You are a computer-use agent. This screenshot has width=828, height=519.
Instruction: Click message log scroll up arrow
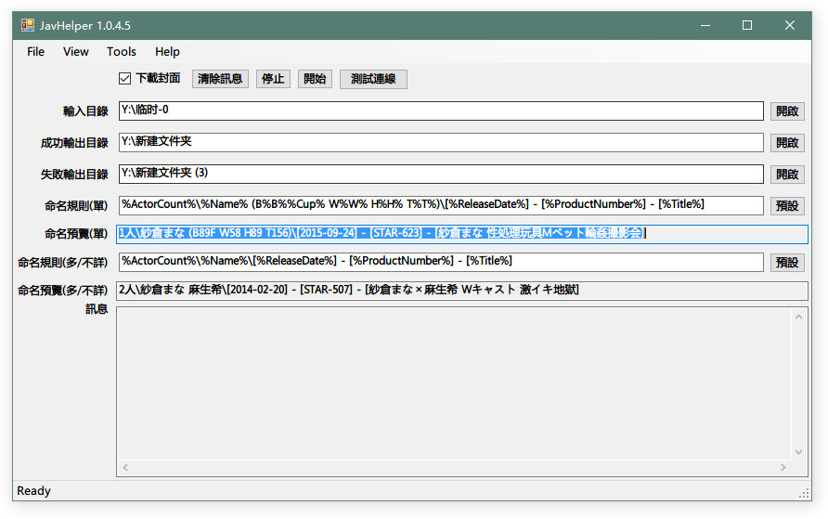[x=798, y=317]
